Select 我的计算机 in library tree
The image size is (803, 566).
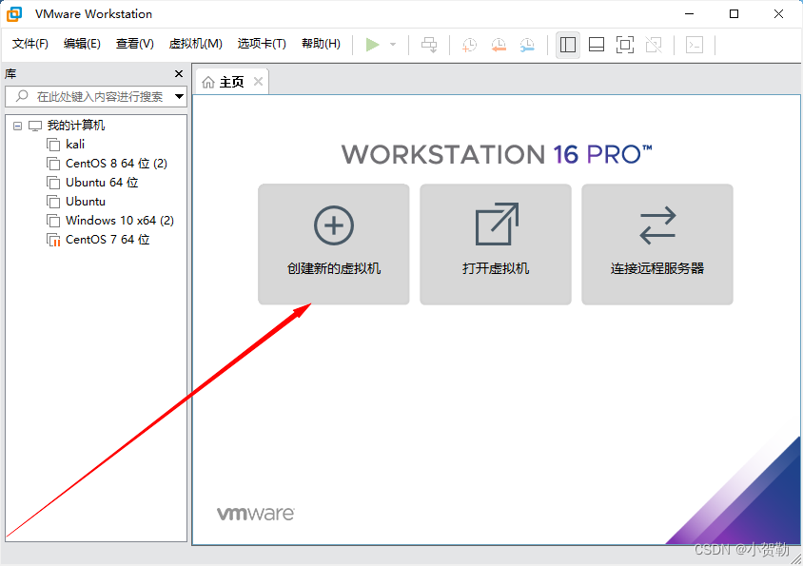click(x=76, y=126)
